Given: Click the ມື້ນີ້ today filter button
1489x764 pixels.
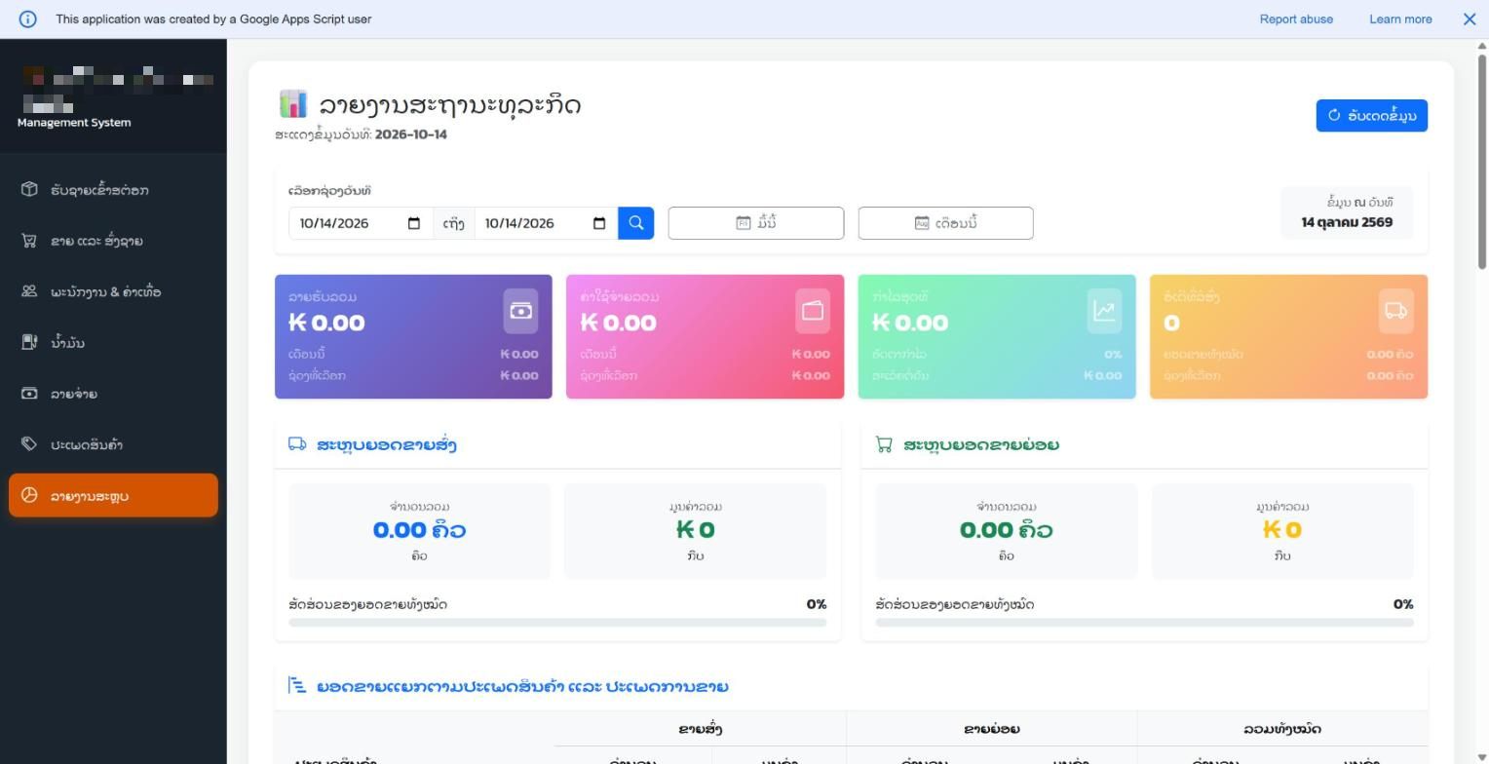Looking at the screenshot, I should pos(755,223).
